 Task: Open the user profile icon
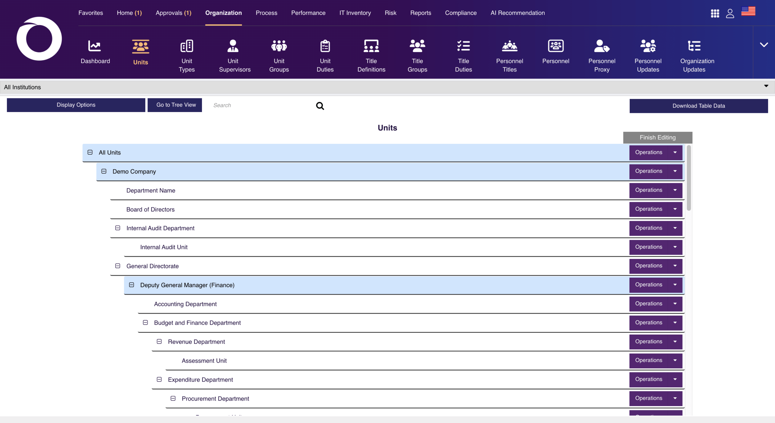730,13
